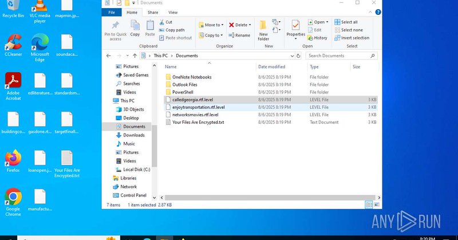Image resolution: width=458 pixels, height=240 pixels.
Task: Click Edit in the Open group
Action: 315,30
